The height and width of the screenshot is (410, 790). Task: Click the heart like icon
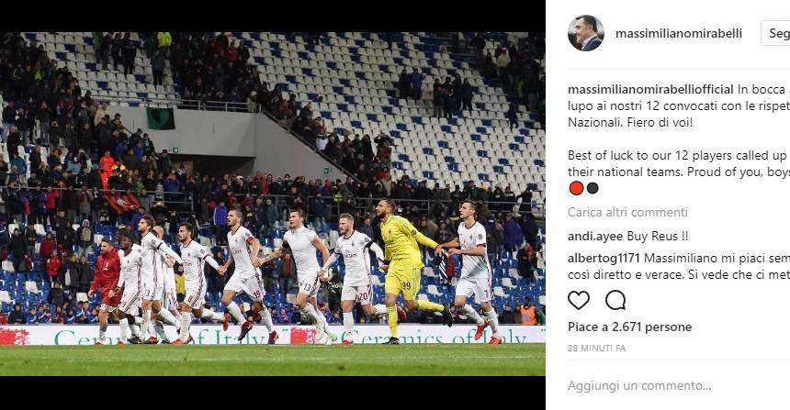coord(579,300)
